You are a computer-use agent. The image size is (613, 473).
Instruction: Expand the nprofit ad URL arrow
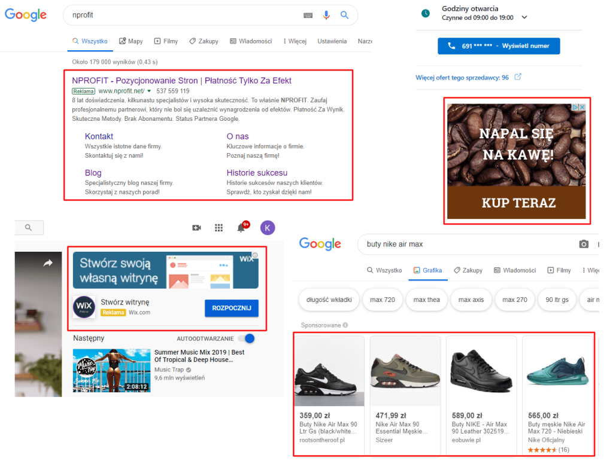[x=149, y=91]
